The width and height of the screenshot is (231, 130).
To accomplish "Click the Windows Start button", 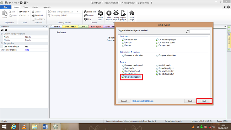I will (4, 126).
